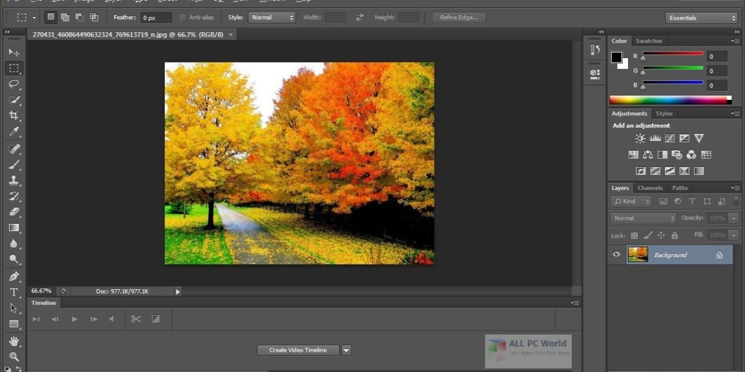Add a Gradient Map adjustment
This screenshot has width=745, height=372.
click(x=699, y=171)
